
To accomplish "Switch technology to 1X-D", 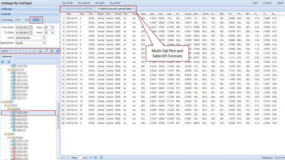I will (27, 20).
